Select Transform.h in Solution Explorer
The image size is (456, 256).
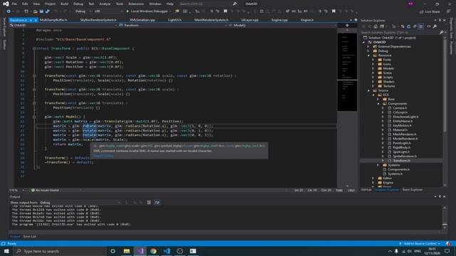coord(401,161)
